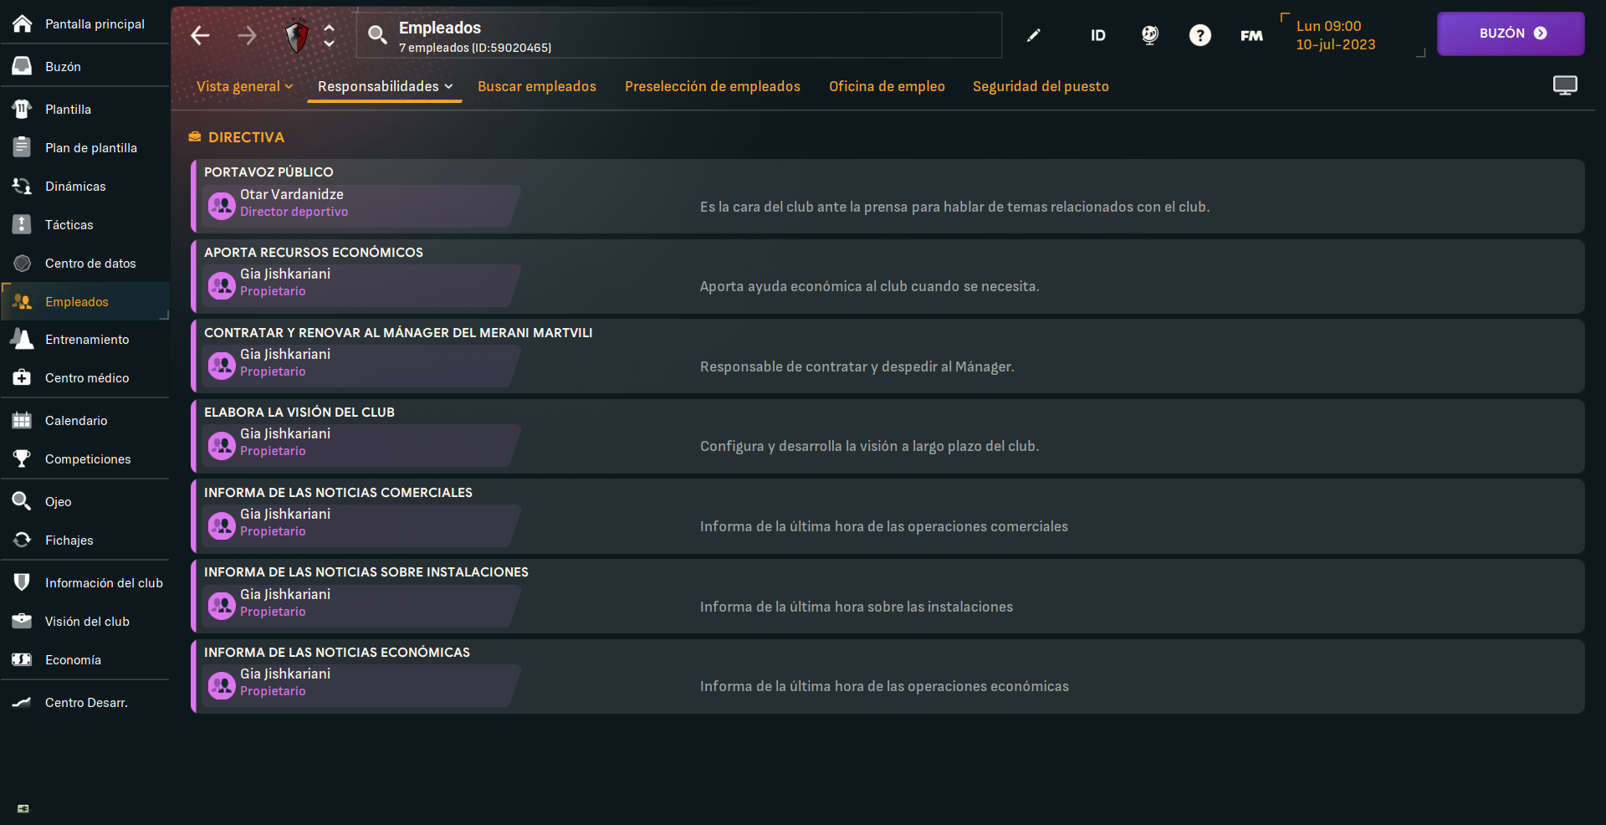
Task: Open the FM menu icon
Action: point(1251,35)
